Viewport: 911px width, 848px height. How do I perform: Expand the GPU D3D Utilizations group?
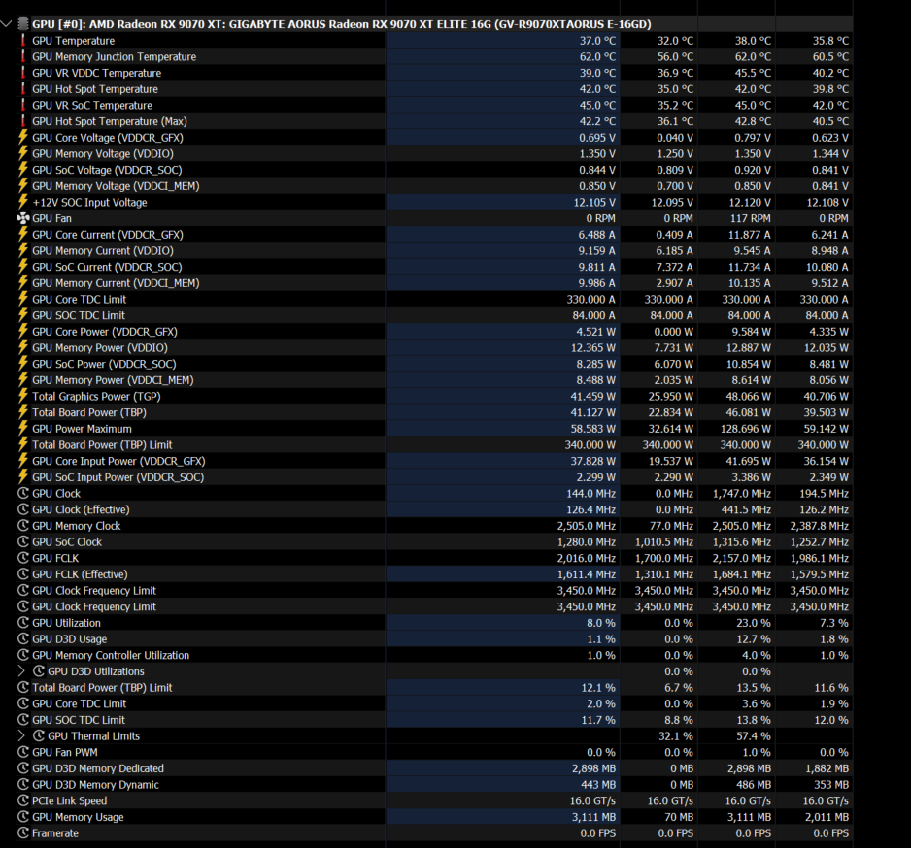[21, 671]
